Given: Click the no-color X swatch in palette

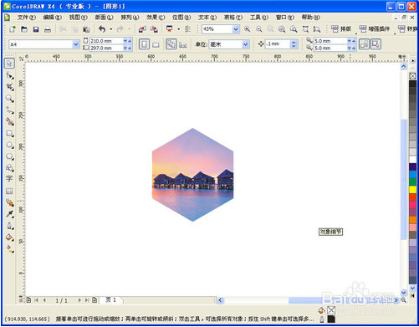Looking at the screenshot, I should 413,76.
